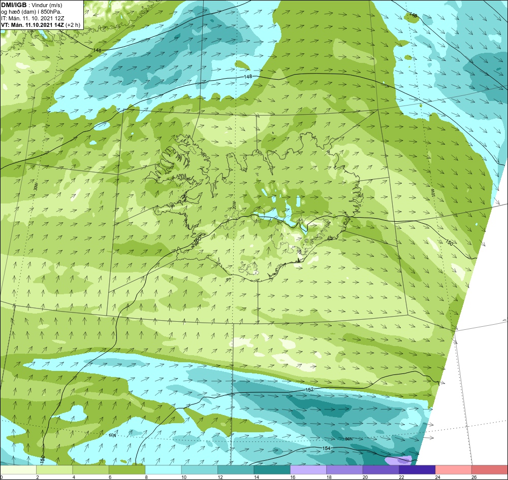
Task: Select the 8–10 m/s pale cyan legend swatch
Action: tap(163, 470)
